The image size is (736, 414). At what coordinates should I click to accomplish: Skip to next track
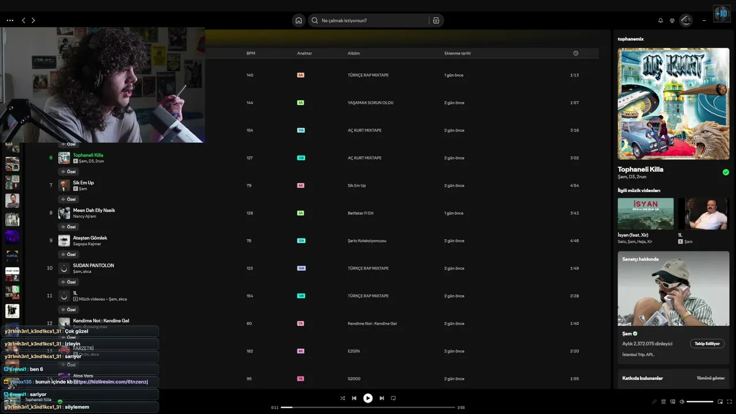point(382,398)
